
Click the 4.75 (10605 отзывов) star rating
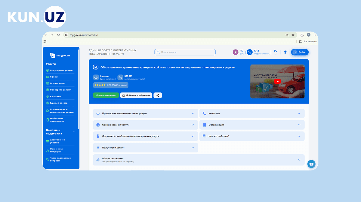pos(111,85)
